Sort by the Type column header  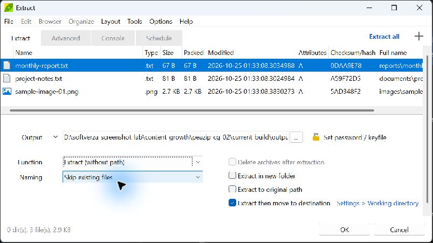pos(151,52)
